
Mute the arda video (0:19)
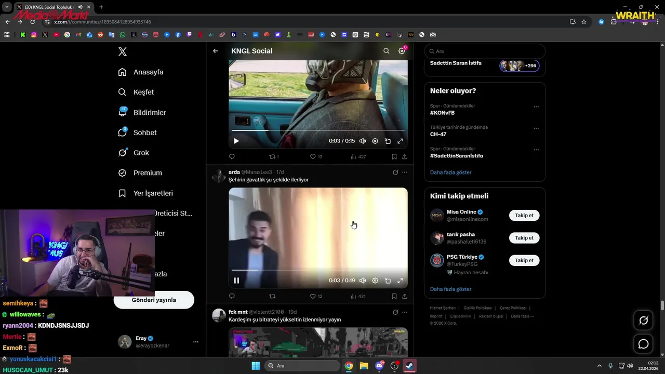click(363, 280)
